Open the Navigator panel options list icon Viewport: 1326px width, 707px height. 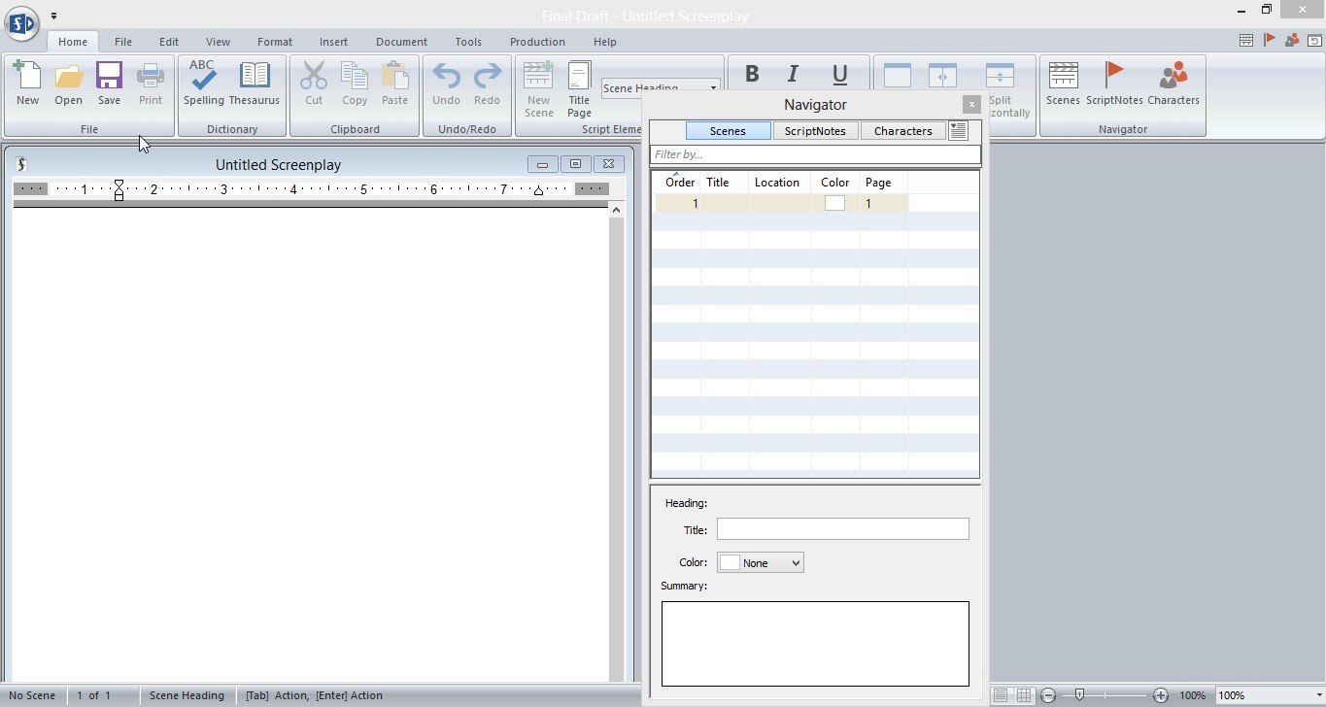click(x=958, y=131)
